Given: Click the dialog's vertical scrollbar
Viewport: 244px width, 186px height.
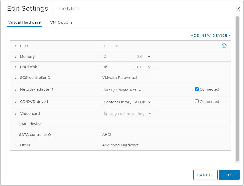Looking at the screenshot, I should pyautogui.click(x=237, y=89).
